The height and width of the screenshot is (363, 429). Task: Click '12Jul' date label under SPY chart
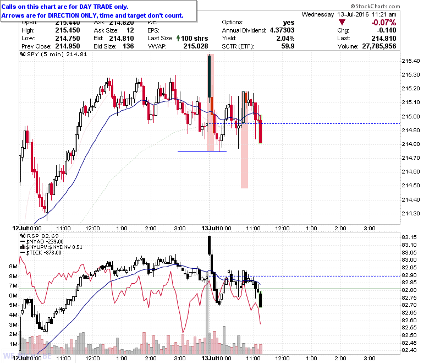coord(20,228)
